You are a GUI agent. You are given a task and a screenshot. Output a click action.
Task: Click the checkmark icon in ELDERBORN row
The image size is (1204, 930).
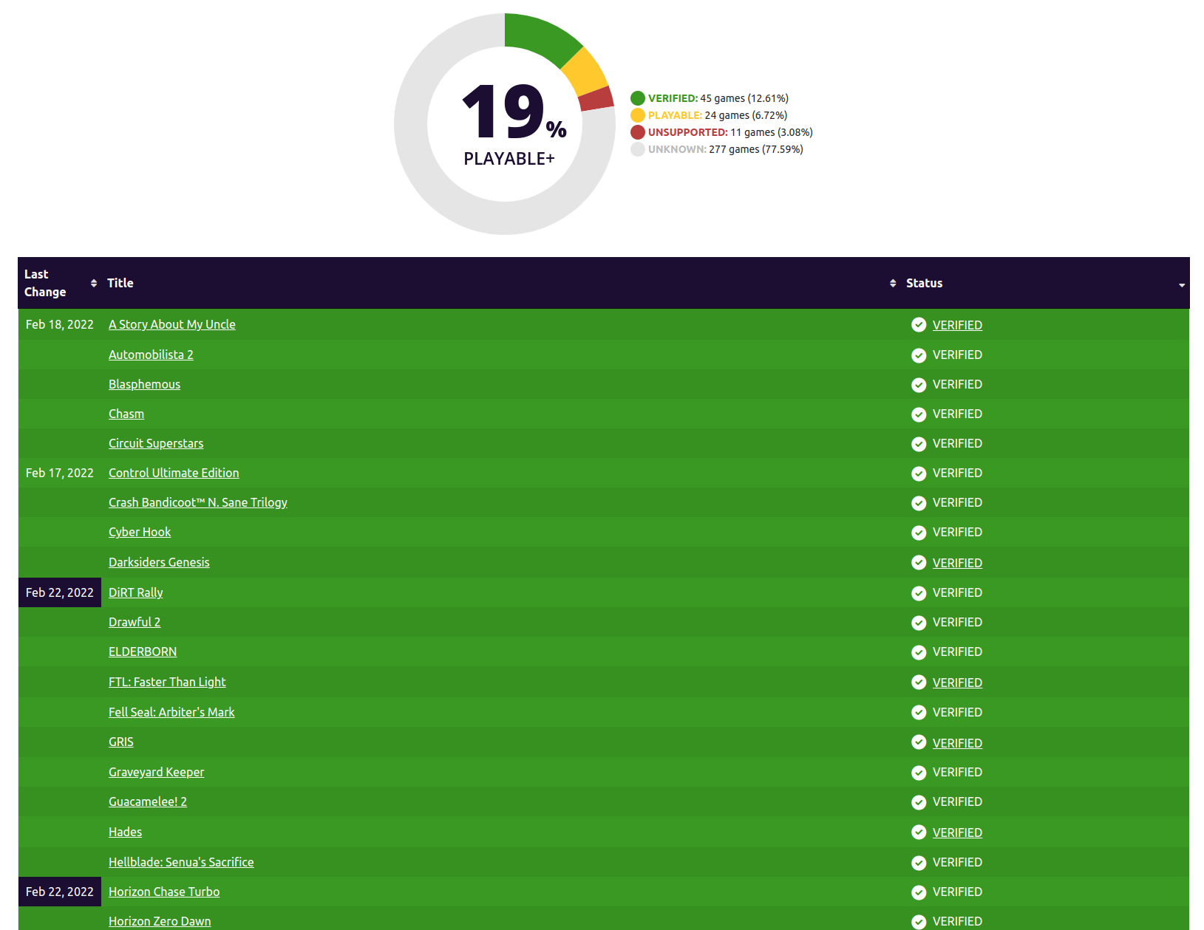tap(919, 652)
